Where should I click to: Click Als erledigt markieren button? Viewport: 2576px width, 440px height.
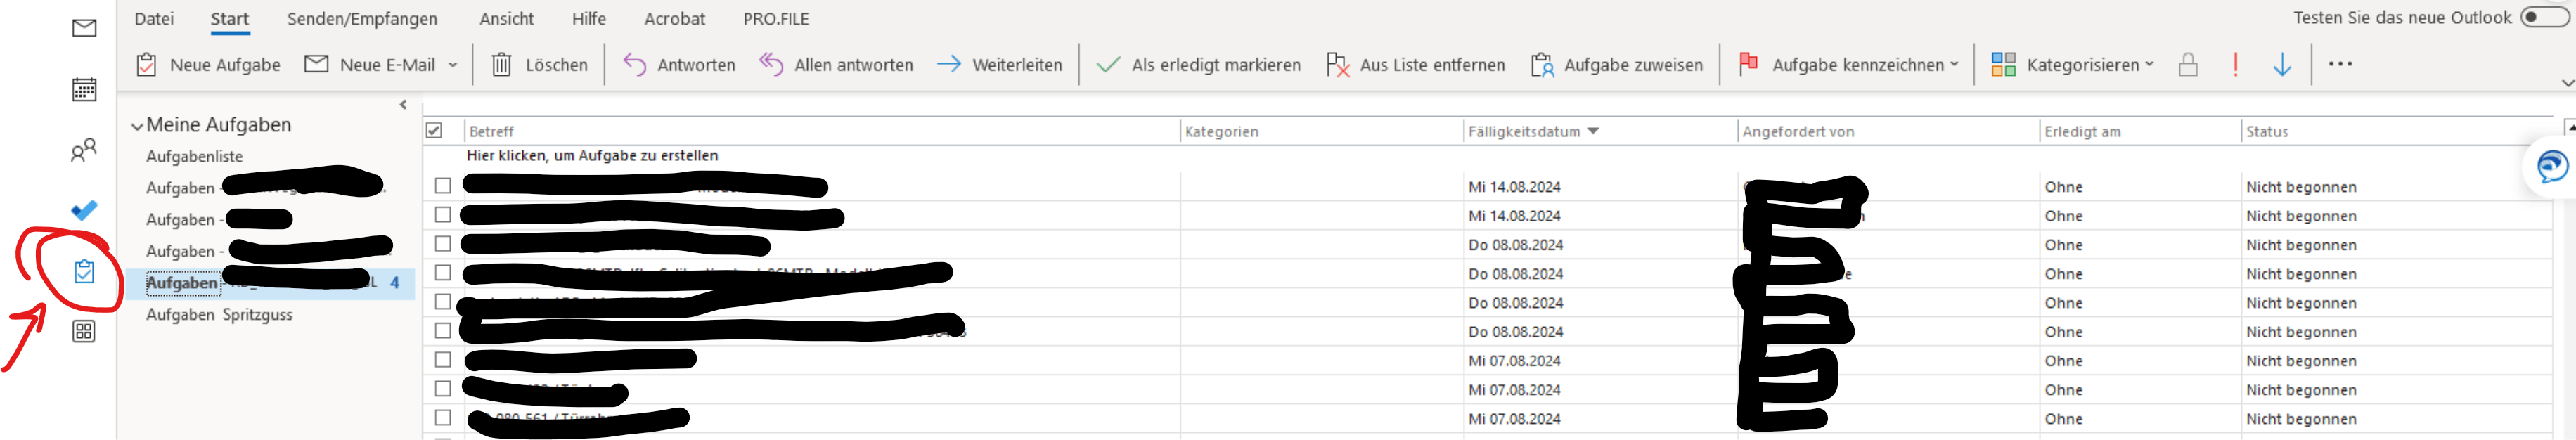point(1198,65)
